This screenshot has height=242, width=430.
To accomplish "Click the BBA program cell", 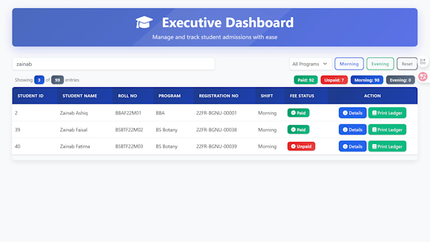I will pos(160,113).
